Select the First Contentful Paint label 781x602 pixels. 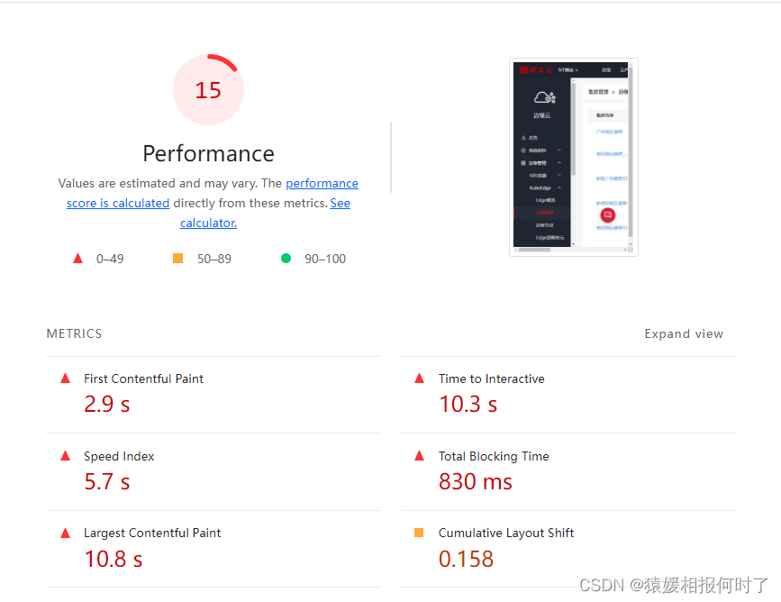(x=143, y=379)
